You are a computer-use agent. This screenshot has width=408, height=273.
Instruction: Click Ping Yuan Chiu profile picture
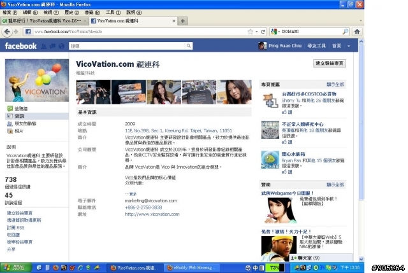[x=262, y=46]
